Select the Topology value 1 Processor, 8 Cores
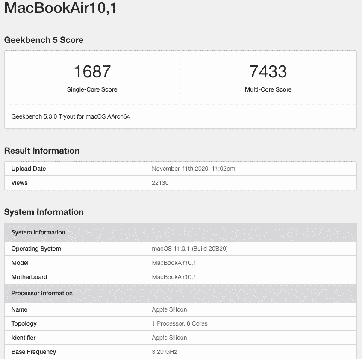The height and width of the screenshot is (359, 362). [180, 323]
